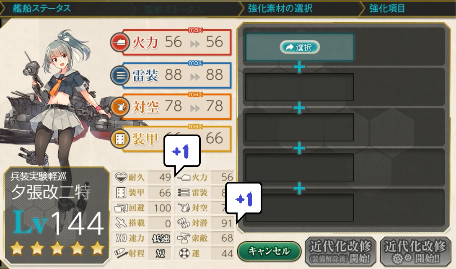
Task: Click the 搭載 aircraft icon
Action: pyautogui.click(x=121, y=223)
